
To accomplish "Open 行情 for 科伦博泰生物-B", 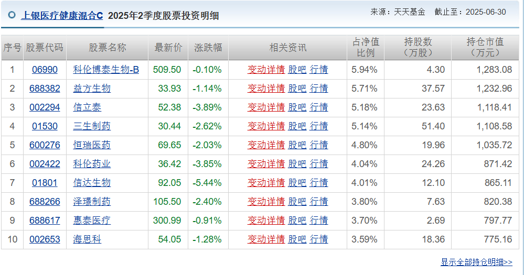I will (319, 70).
